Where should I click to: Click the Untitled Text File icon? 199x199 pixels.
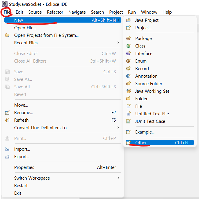128,114
